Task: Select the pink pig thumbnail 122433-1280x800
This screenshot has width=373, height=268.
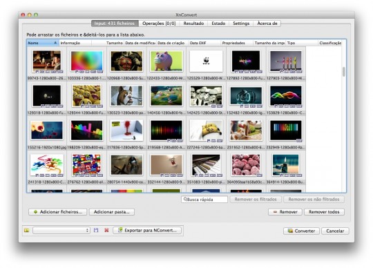Action: [166, 61]
